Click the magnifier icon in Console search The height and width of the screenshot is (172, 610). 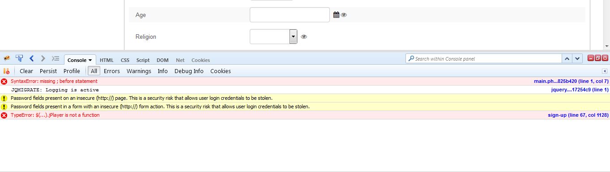click(x=411, y=58)
